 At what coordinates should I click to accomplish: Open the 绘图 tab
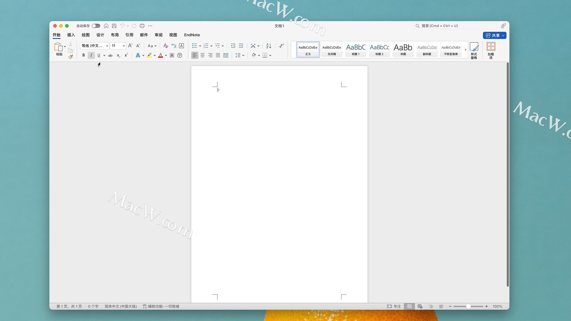click(86, 35)
